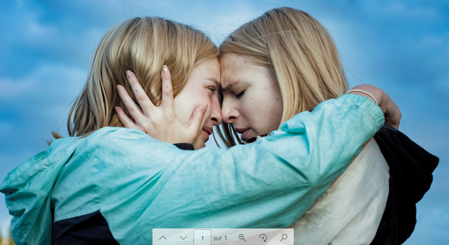
Task: Click the 'sur 1' page count text
Action: click(x=220, y=238)
